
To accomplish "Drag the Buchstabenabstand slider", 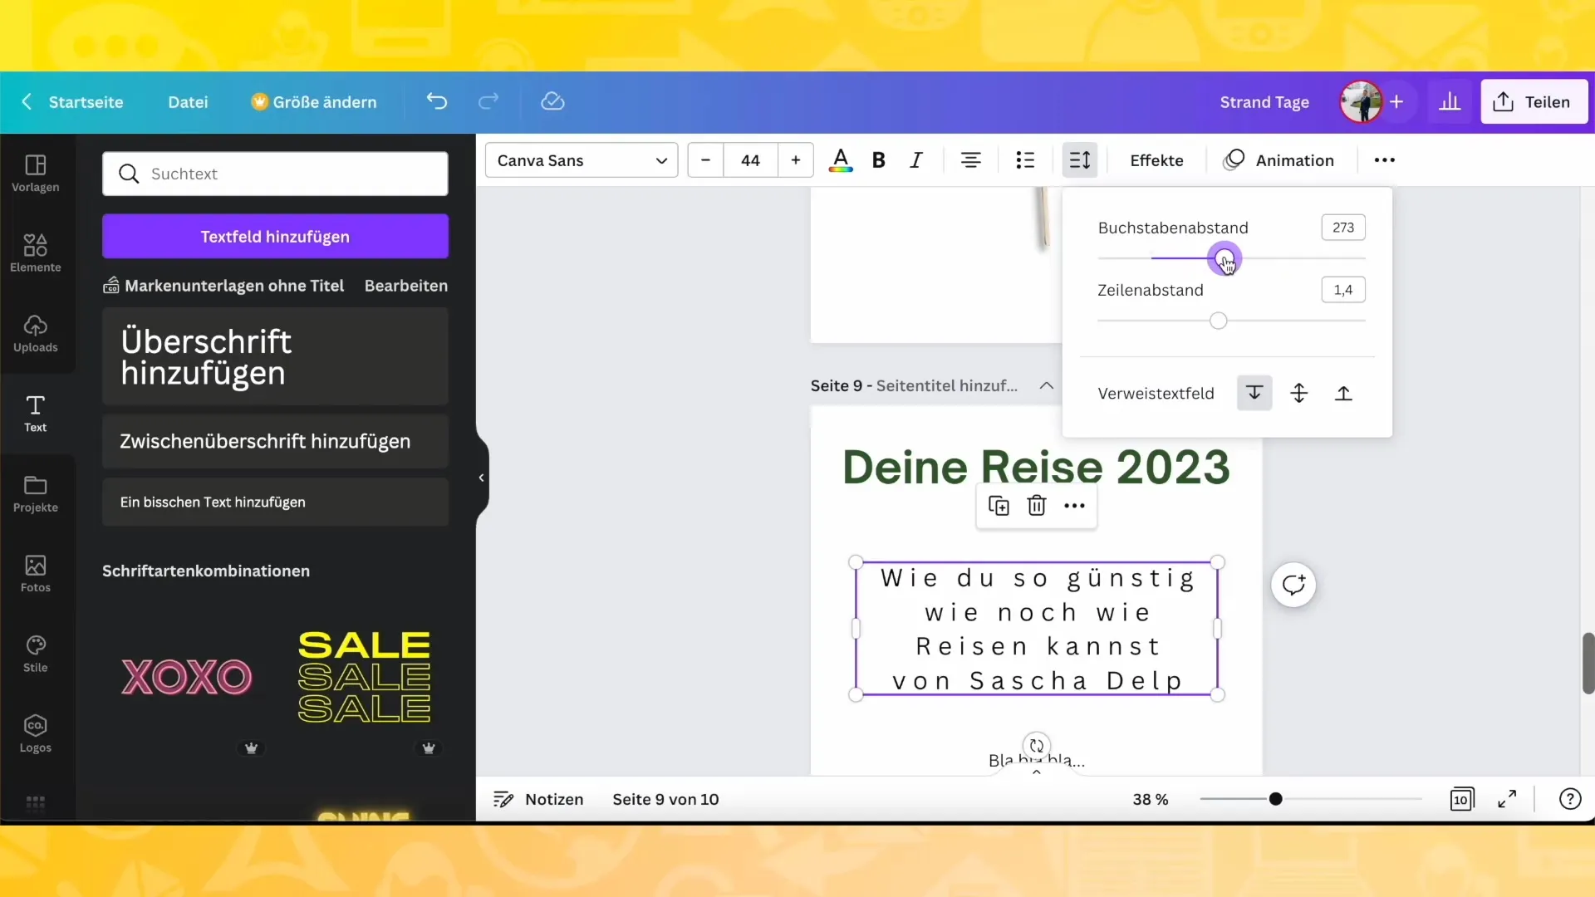I will (x=1223, y=258).
